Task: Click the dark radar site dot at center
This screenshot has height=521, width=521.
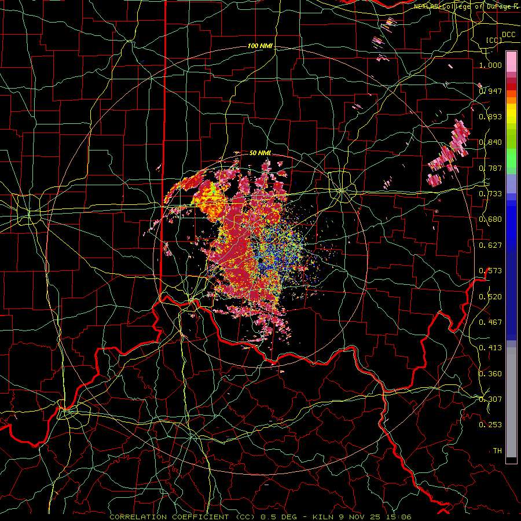Action: (x=261, y=260)
